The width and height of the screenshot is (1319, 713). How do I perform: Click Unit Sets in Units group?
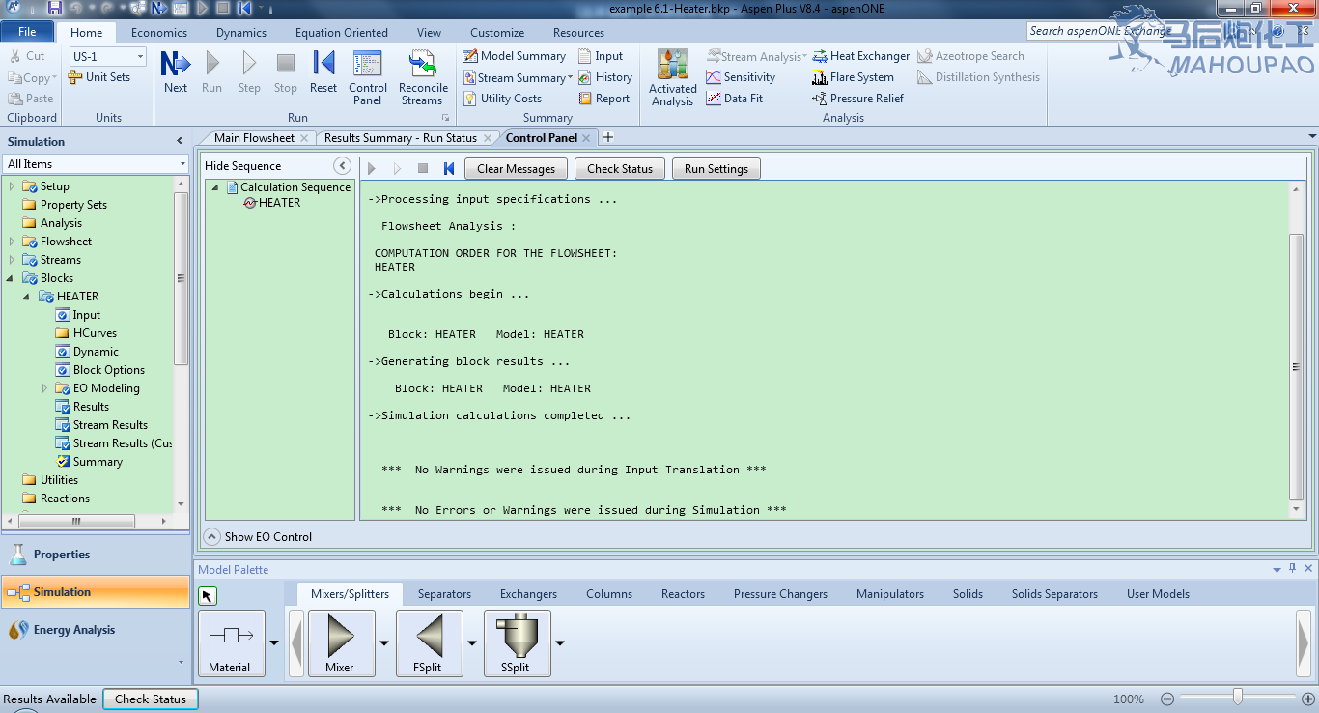[x=98, y=77]
